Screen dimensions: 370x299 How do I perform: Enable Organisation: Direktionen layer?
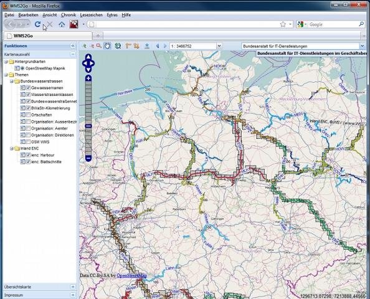coord(28,135)
